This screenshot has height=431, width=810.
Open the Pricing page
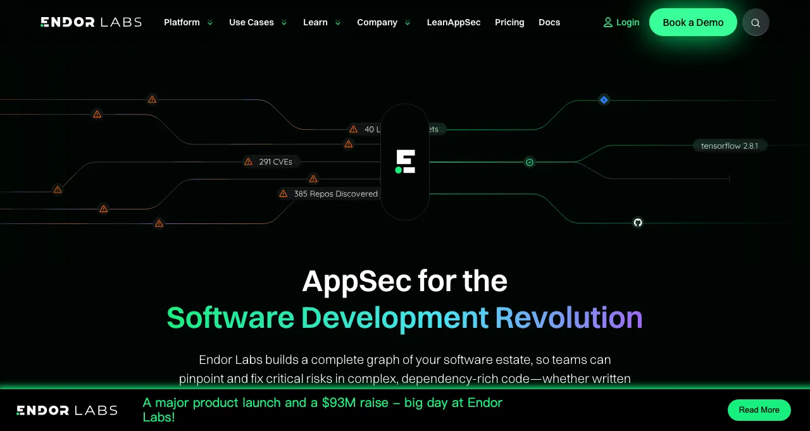pos(509,22)
